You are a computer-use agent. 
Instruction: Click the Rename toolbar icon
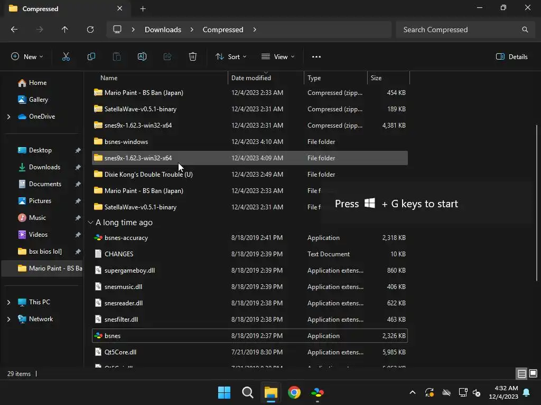click(142, 57)
